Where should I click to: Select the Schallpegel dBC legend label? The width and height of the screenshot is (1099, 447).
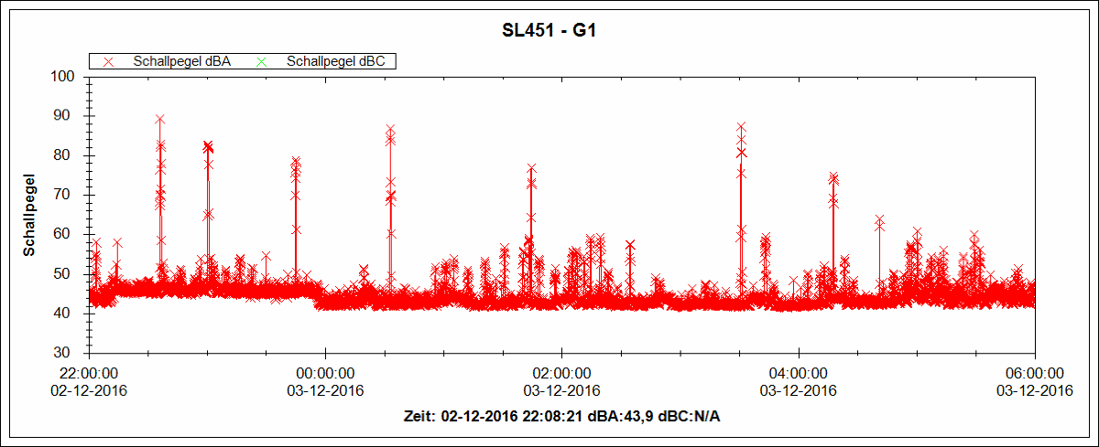click(334, 61)
